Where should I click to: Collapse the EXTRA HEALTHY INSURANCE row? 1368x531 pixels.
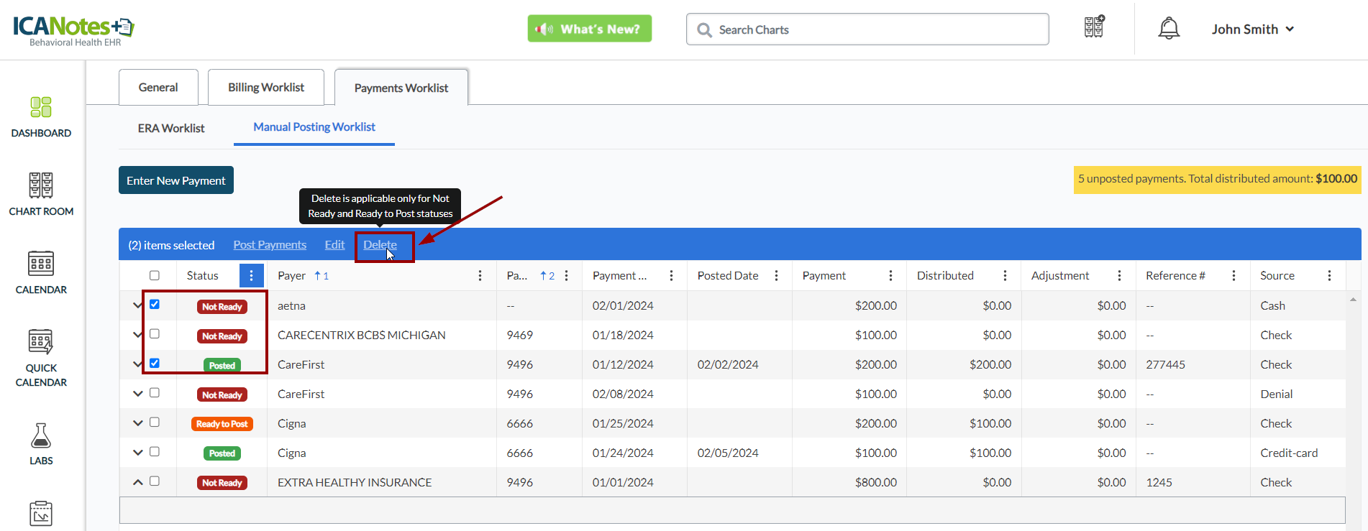tap(137, 482)
